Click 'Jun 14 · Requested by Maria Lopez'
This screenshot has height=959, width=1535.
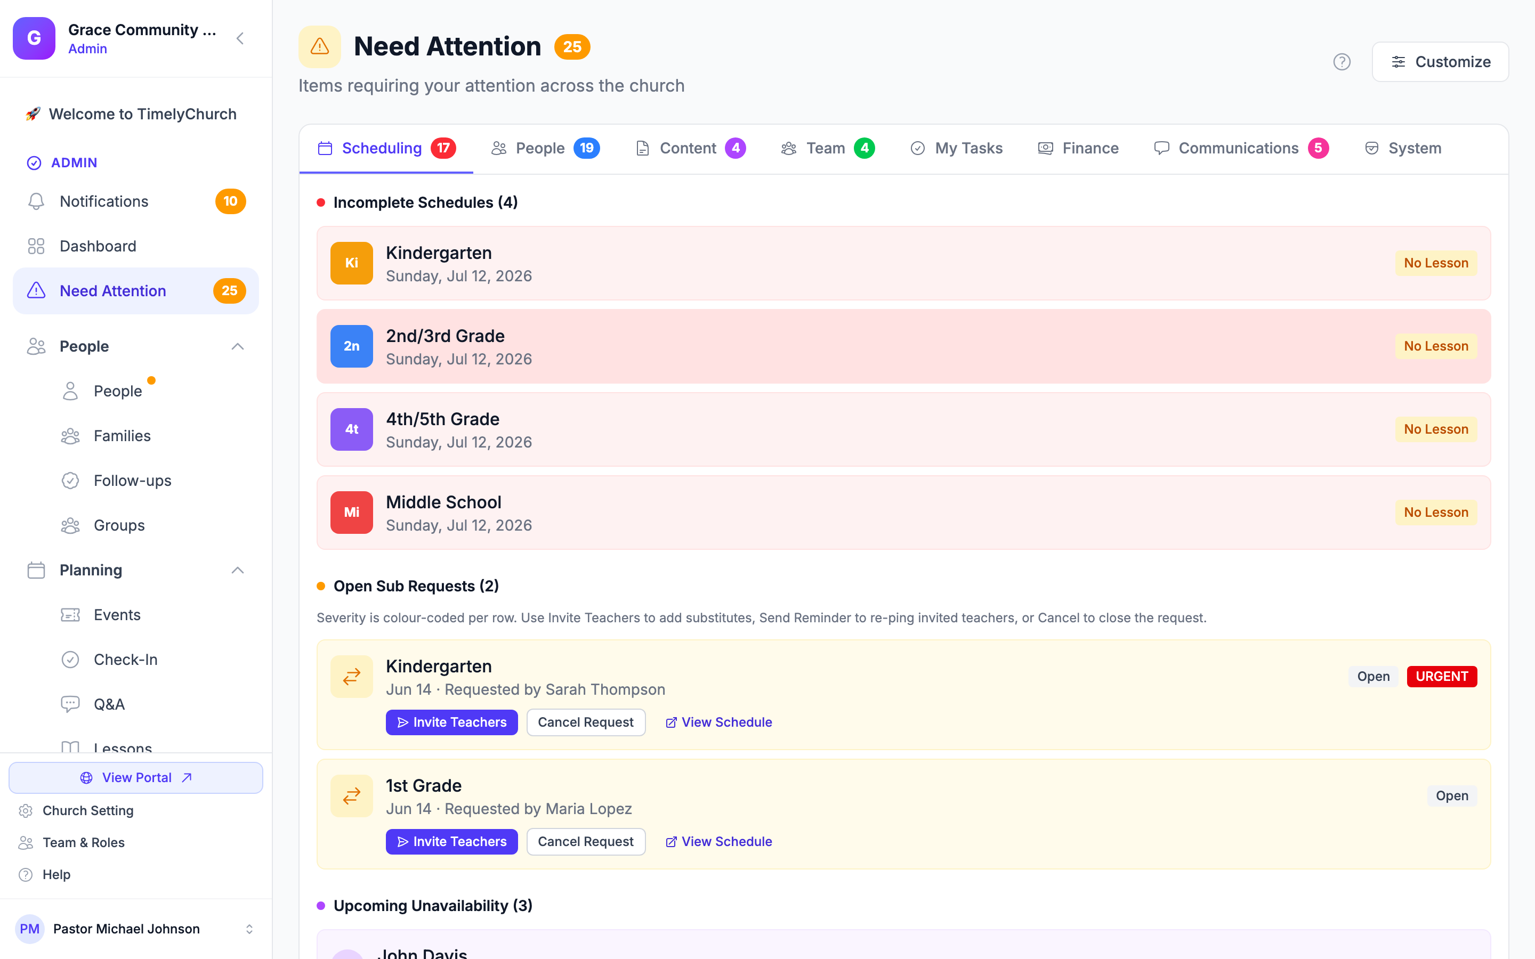[508, 809]
